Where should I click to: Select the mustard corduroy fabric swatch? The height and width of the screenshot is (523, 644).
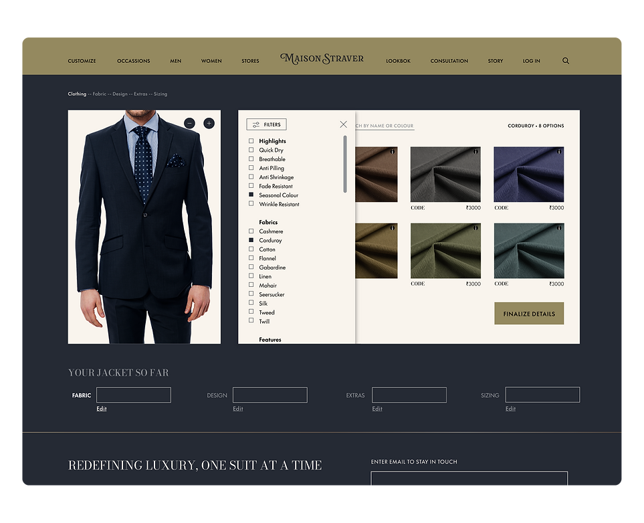click(x=377, y=251)
